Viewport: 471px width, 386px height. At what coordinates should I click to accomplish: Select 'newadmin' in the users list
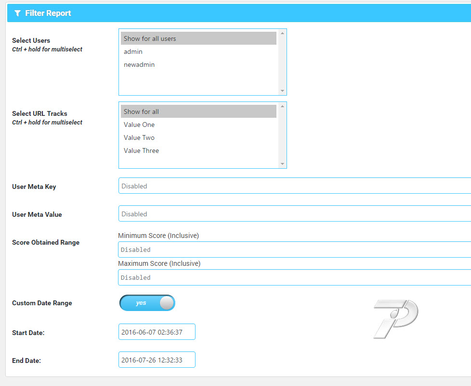(198, 64)
